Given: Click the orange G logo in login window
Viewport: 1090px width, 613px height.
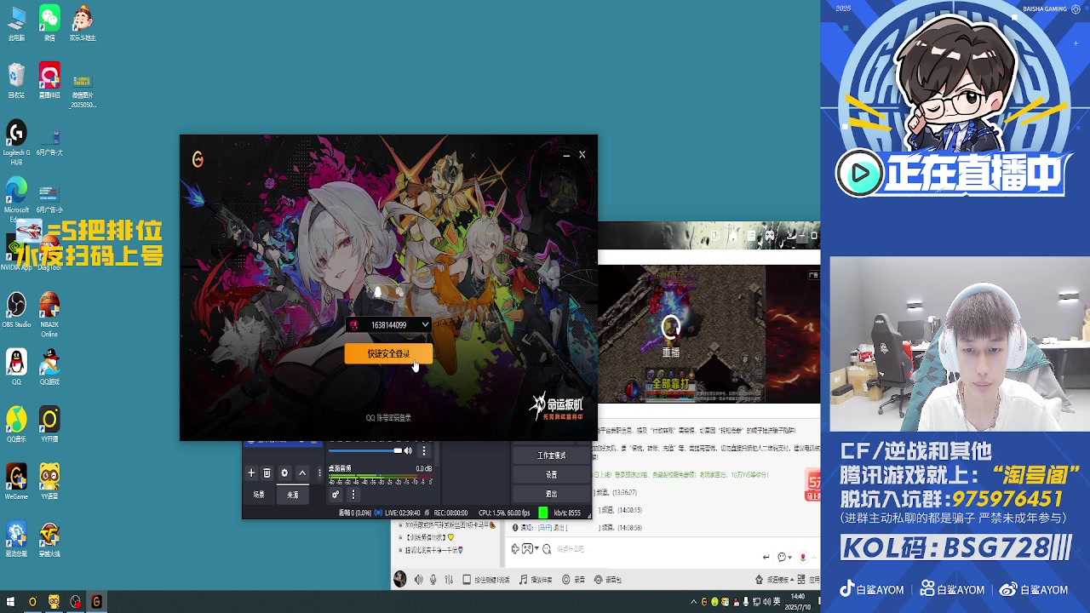Looking at the screenshot, I should [198, 159].
